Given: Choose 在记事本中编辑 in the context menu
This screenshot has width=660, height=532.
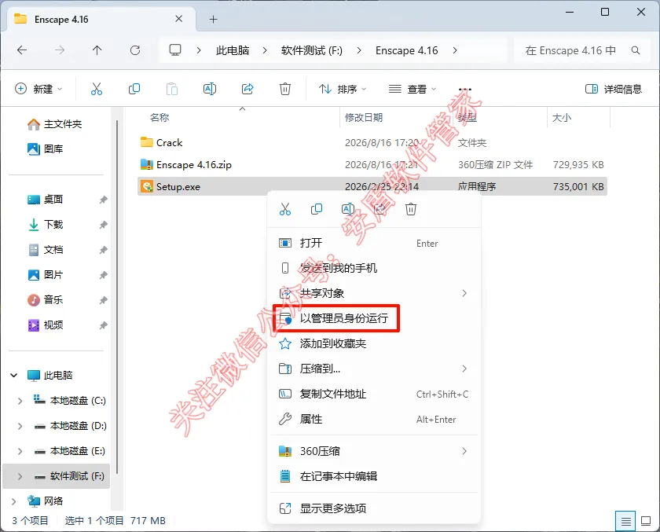Looking at the screenshot, I should tap(374, 476).
